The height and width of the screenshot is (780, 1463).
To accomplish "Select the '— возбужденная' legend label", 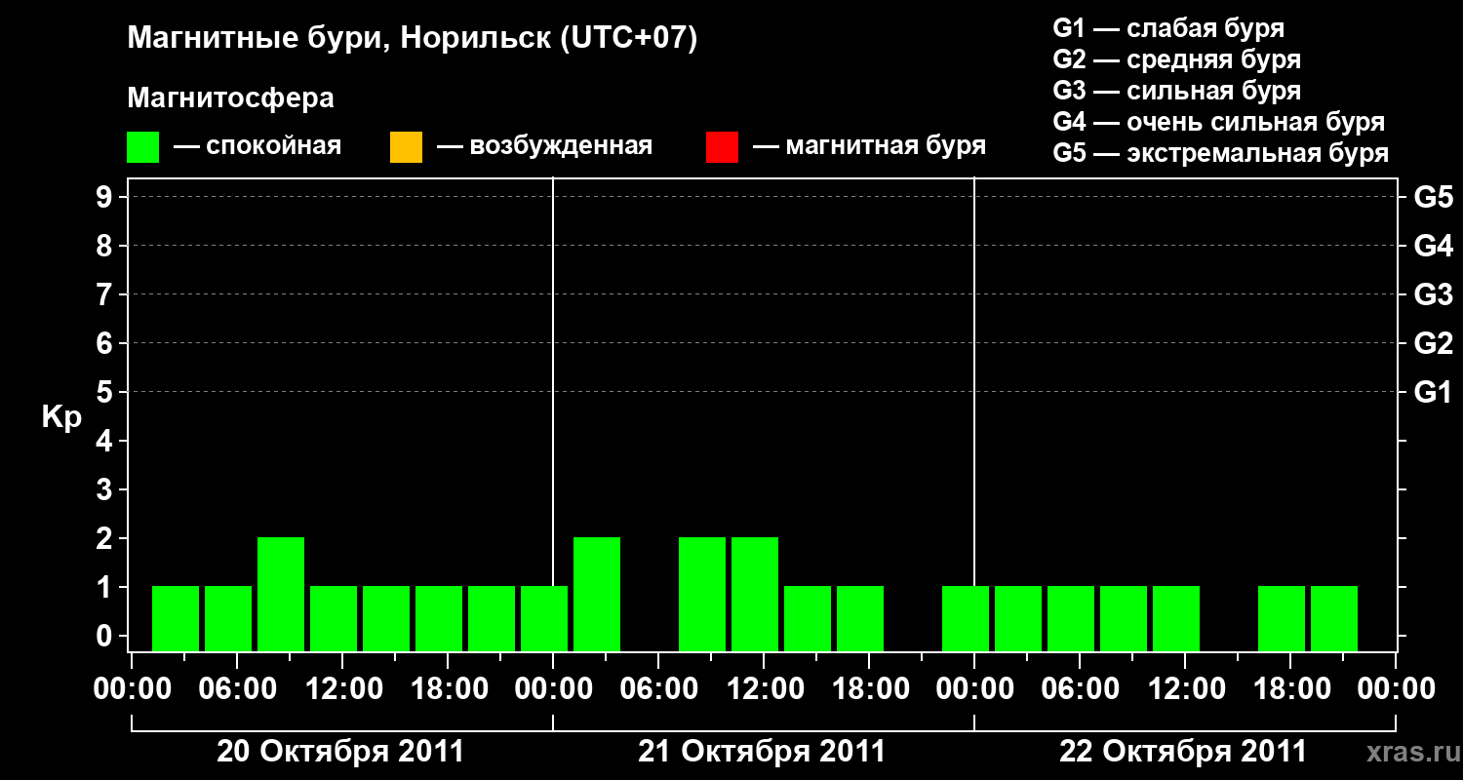I will pyautogui.click(x=544, y=146).
